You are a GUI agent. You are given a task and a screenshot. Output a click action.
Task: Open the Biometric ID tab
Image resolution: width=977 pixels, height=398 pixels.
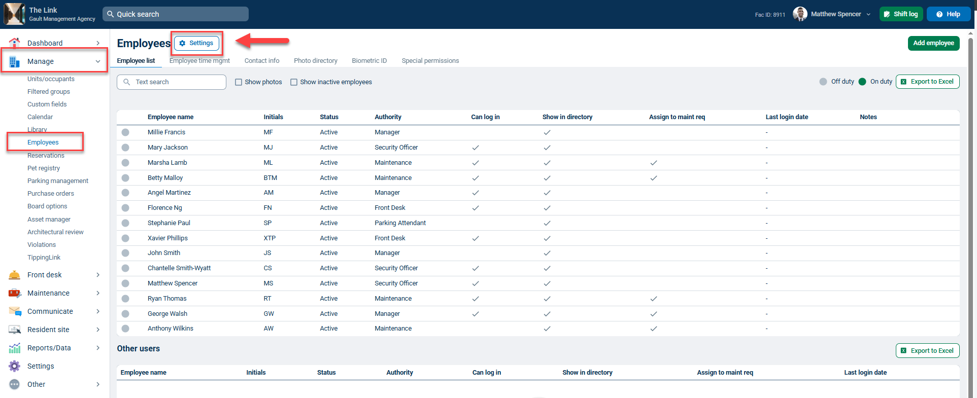pos(369,61)
